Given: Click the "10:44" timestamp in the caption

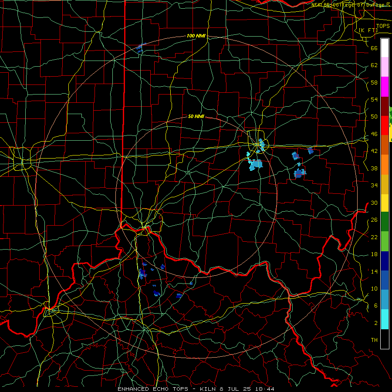Looking at the screenshot, I should [x=265, y=389].
